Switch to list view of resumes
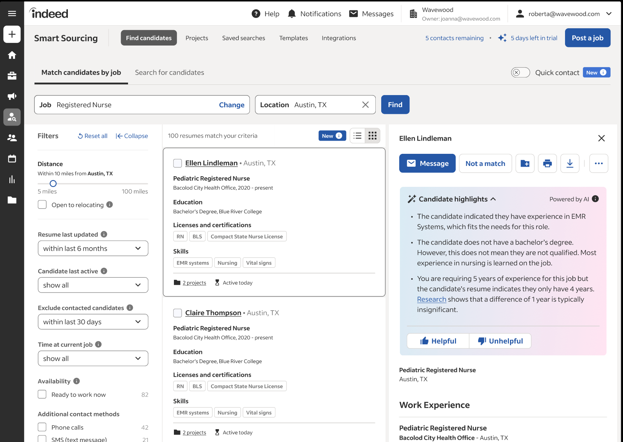 point(357,136)
